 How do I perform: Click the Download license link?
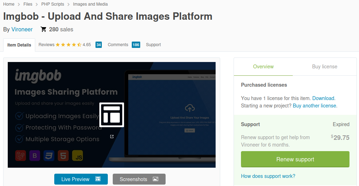pyautogui.click(x=323, y=98)
